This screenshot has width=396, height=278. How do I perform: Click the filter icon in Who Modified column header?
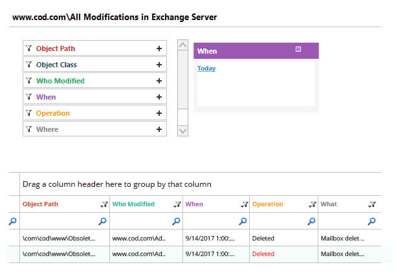[177, 204]
